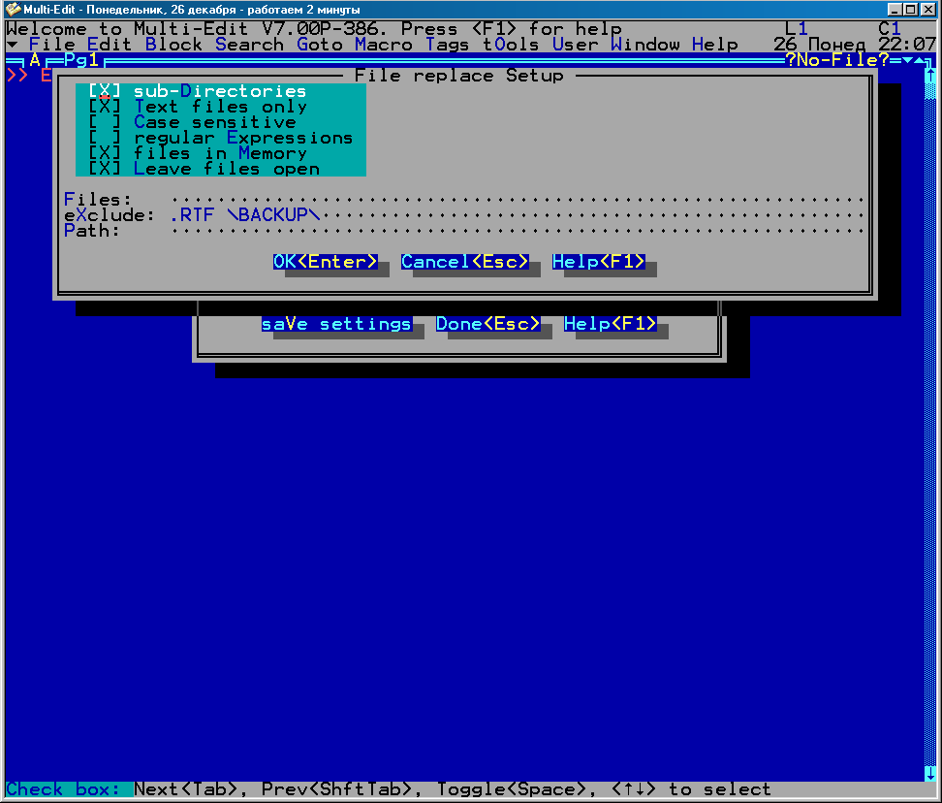Open Help<F1> in File replace Setup dialog

pyautogui.click(x=599, y=262)
